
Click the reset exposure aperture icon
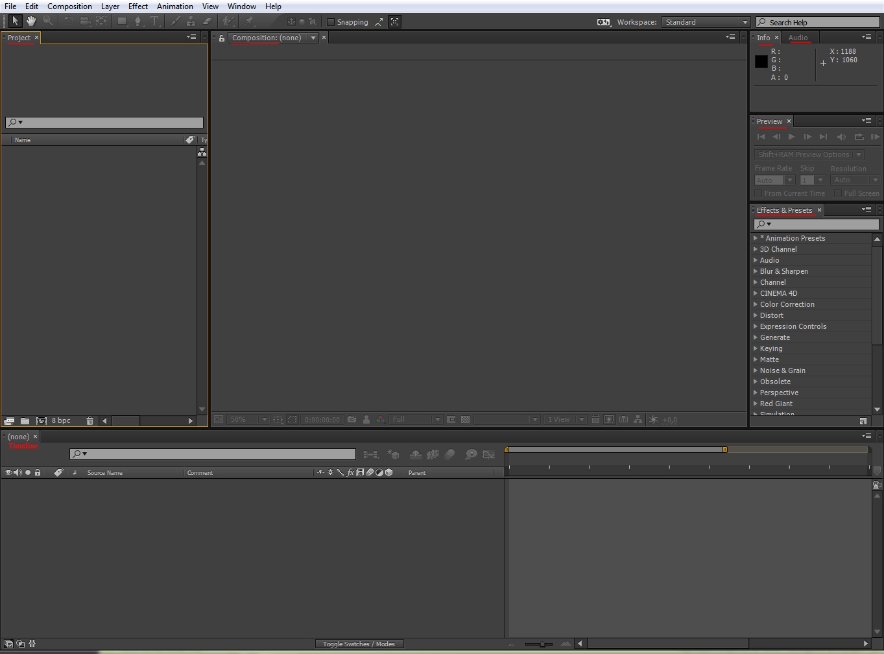point(653,420)
